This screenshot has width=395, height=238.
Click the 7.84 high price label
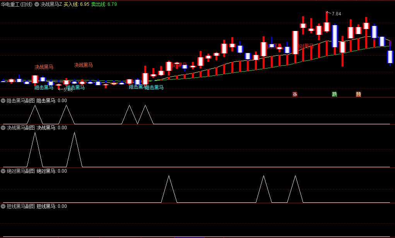336,14
